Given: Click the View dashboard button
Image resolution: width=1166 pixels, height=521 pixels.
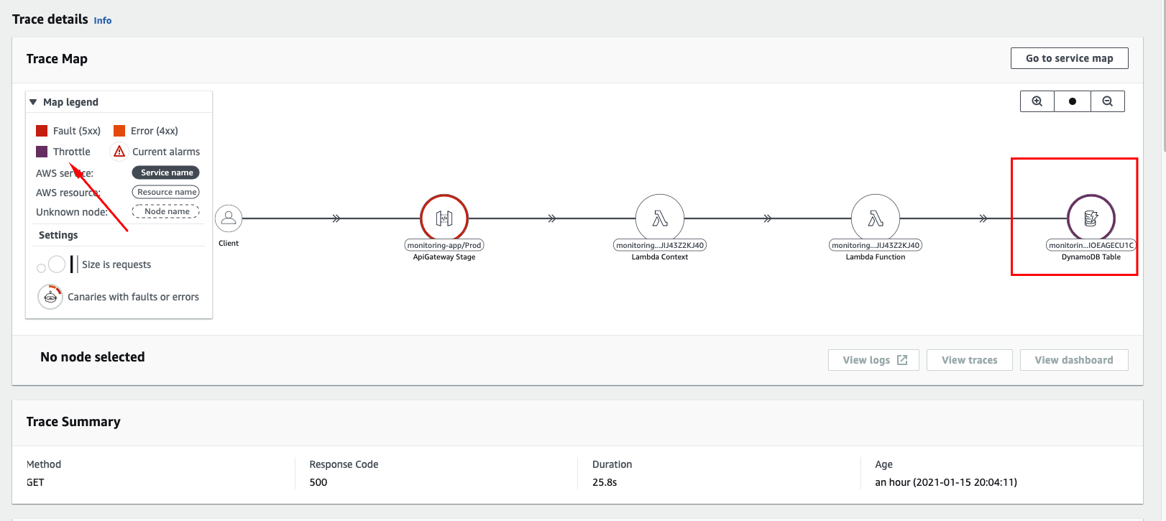Looking at the screenshot, I should coord(1074,360).
